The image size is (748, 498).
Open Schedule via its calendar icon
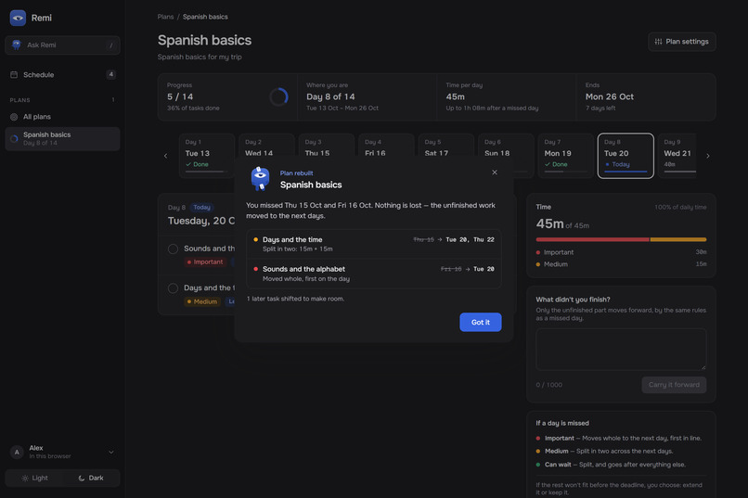coord(14,75)
